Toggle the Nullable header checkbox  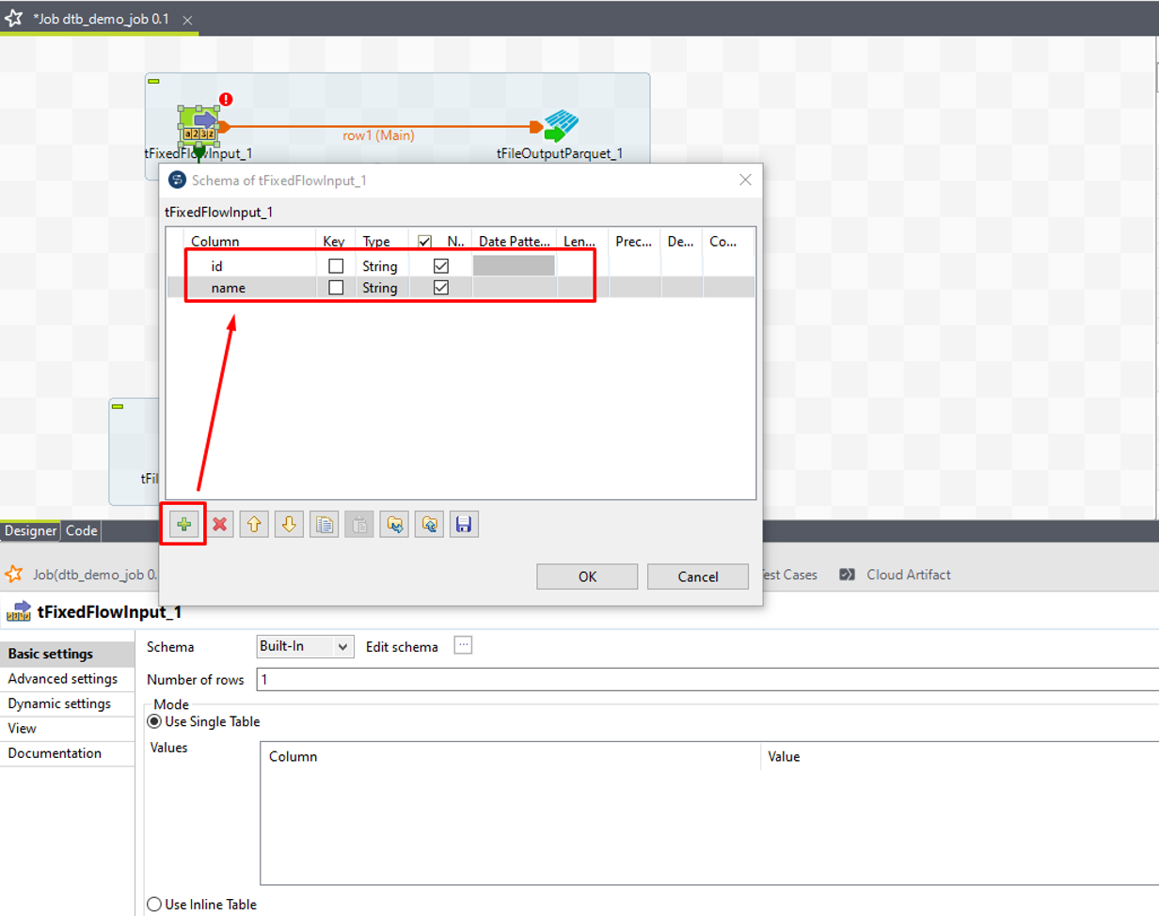point(424,242)
